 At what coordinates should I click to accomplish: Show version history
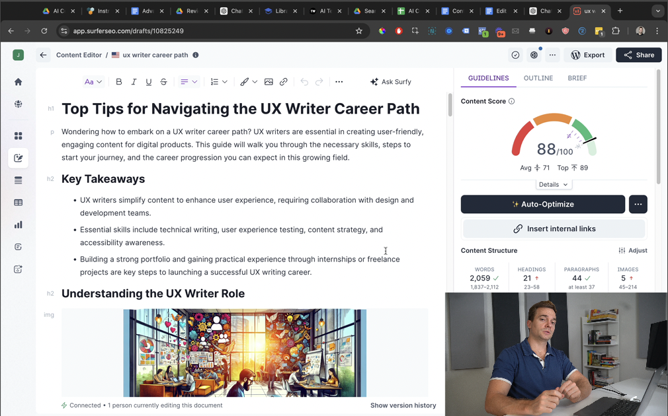403,405
